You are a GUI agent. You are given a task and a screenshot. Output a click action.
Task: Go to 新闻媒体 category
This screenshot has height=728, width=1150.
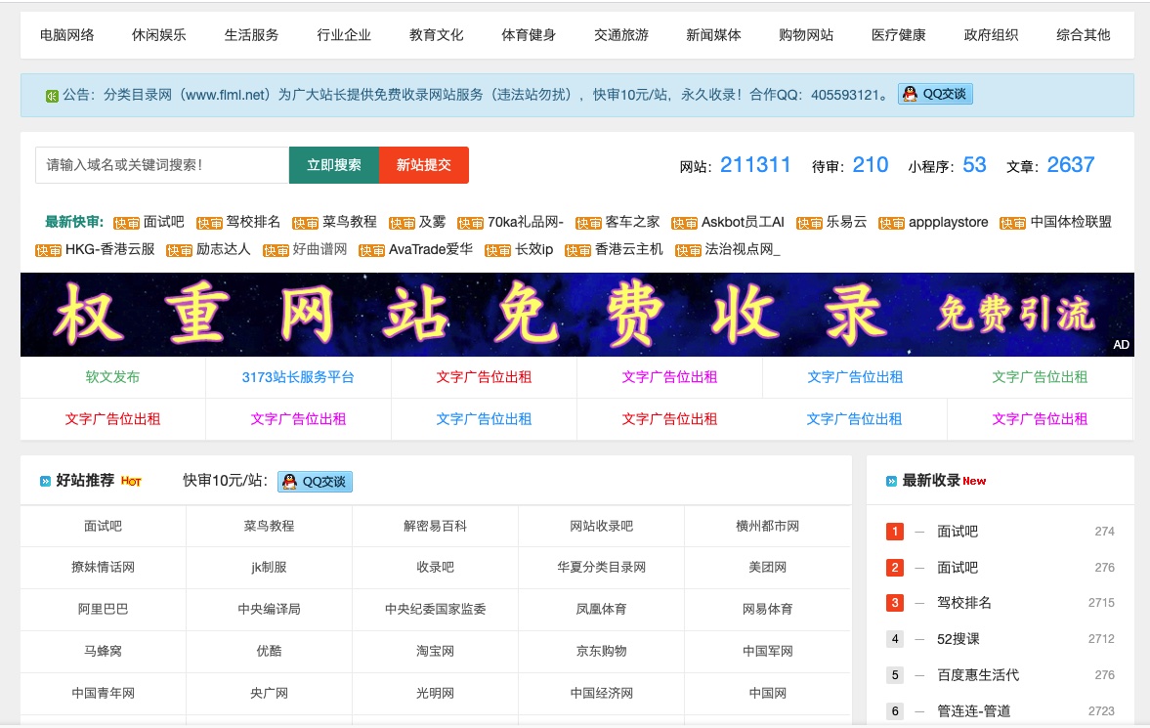713,34
